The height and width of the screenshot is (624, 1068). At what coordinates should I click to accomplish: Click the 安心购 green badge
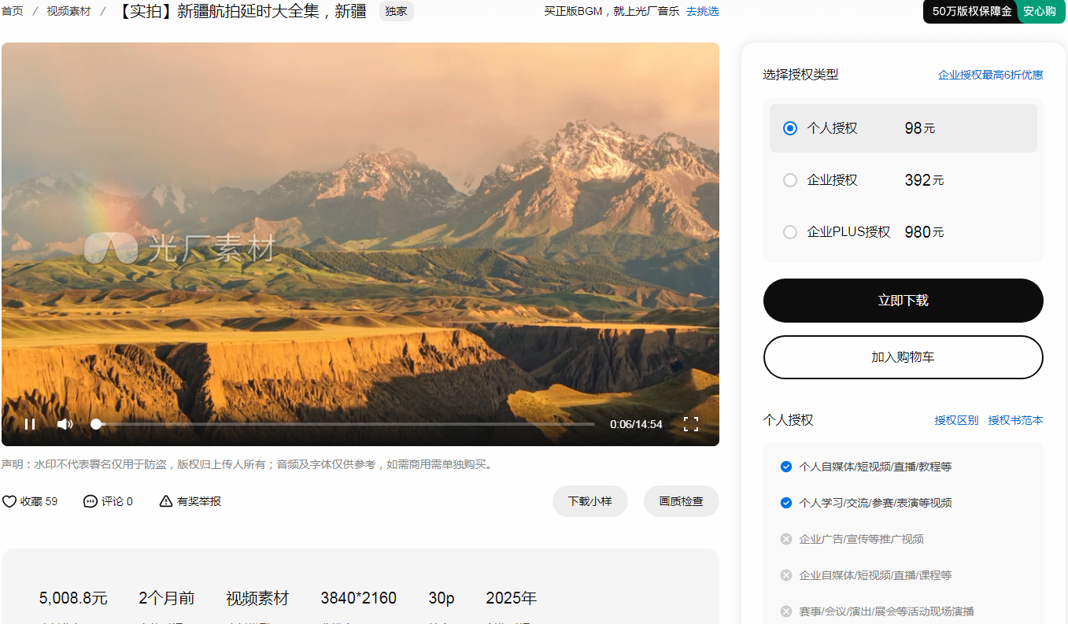[x=1039, y=12]
